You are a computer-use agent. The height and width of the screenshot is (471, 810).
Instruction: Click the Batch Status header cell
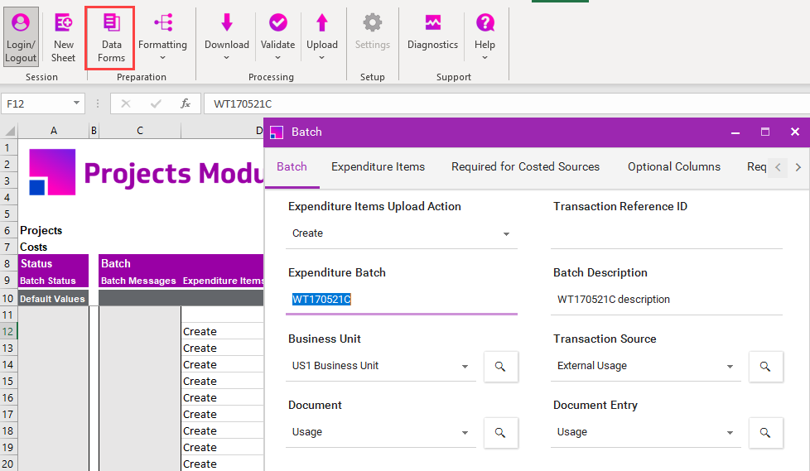pos(53,281)
